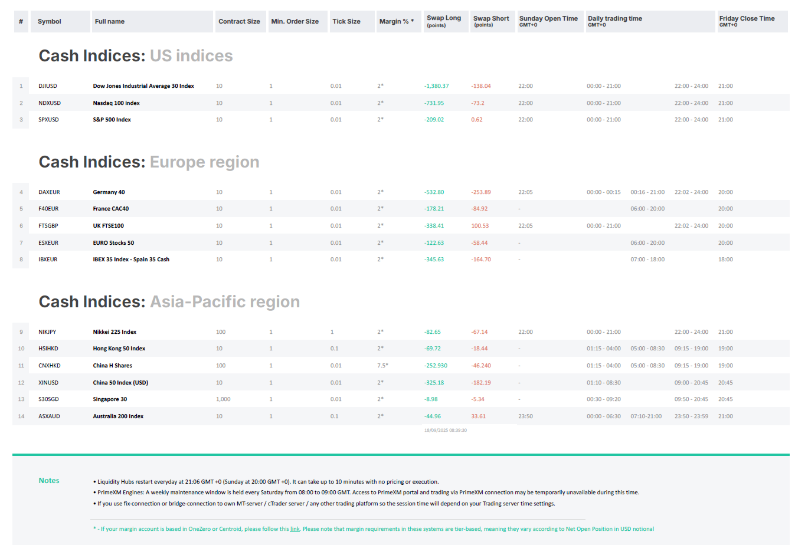This screenshot has height=545, width=808.
Task: Select the DAXEUR symbol
Action: click(49, 192)
